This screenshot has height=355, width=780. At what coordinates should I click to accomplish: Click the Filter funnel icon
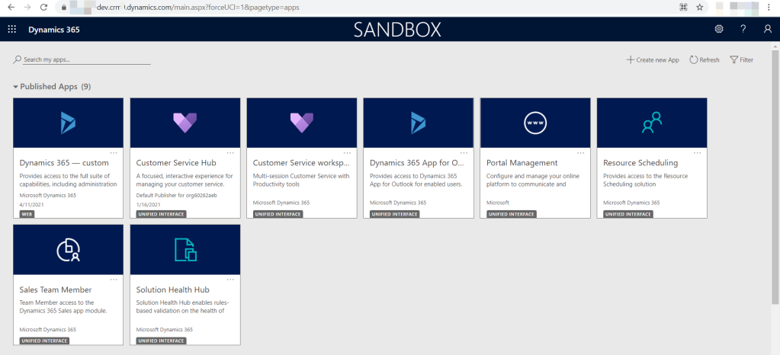[x=733, y=59]
